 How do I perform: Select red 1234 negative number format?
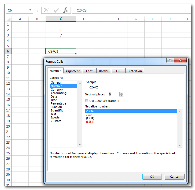(x=89, y=115)
